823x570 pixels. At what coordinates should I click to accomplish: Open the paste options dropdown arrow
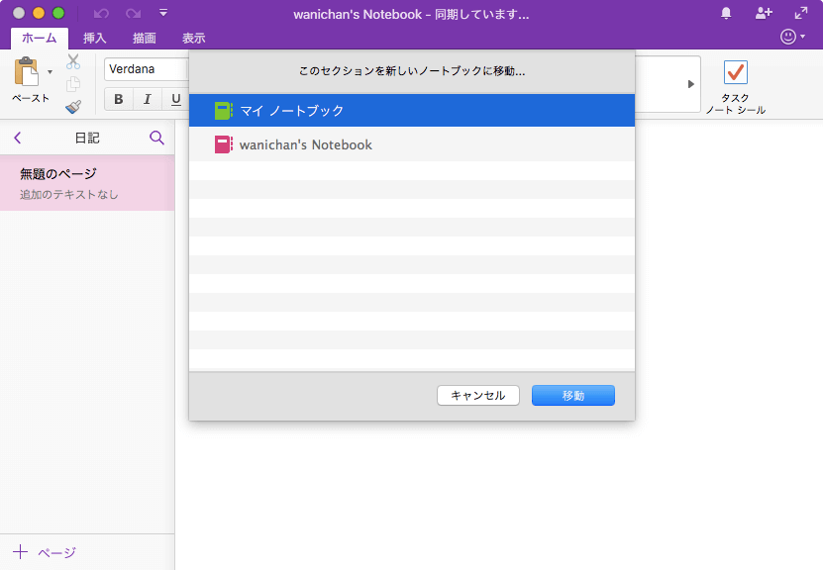50,72
